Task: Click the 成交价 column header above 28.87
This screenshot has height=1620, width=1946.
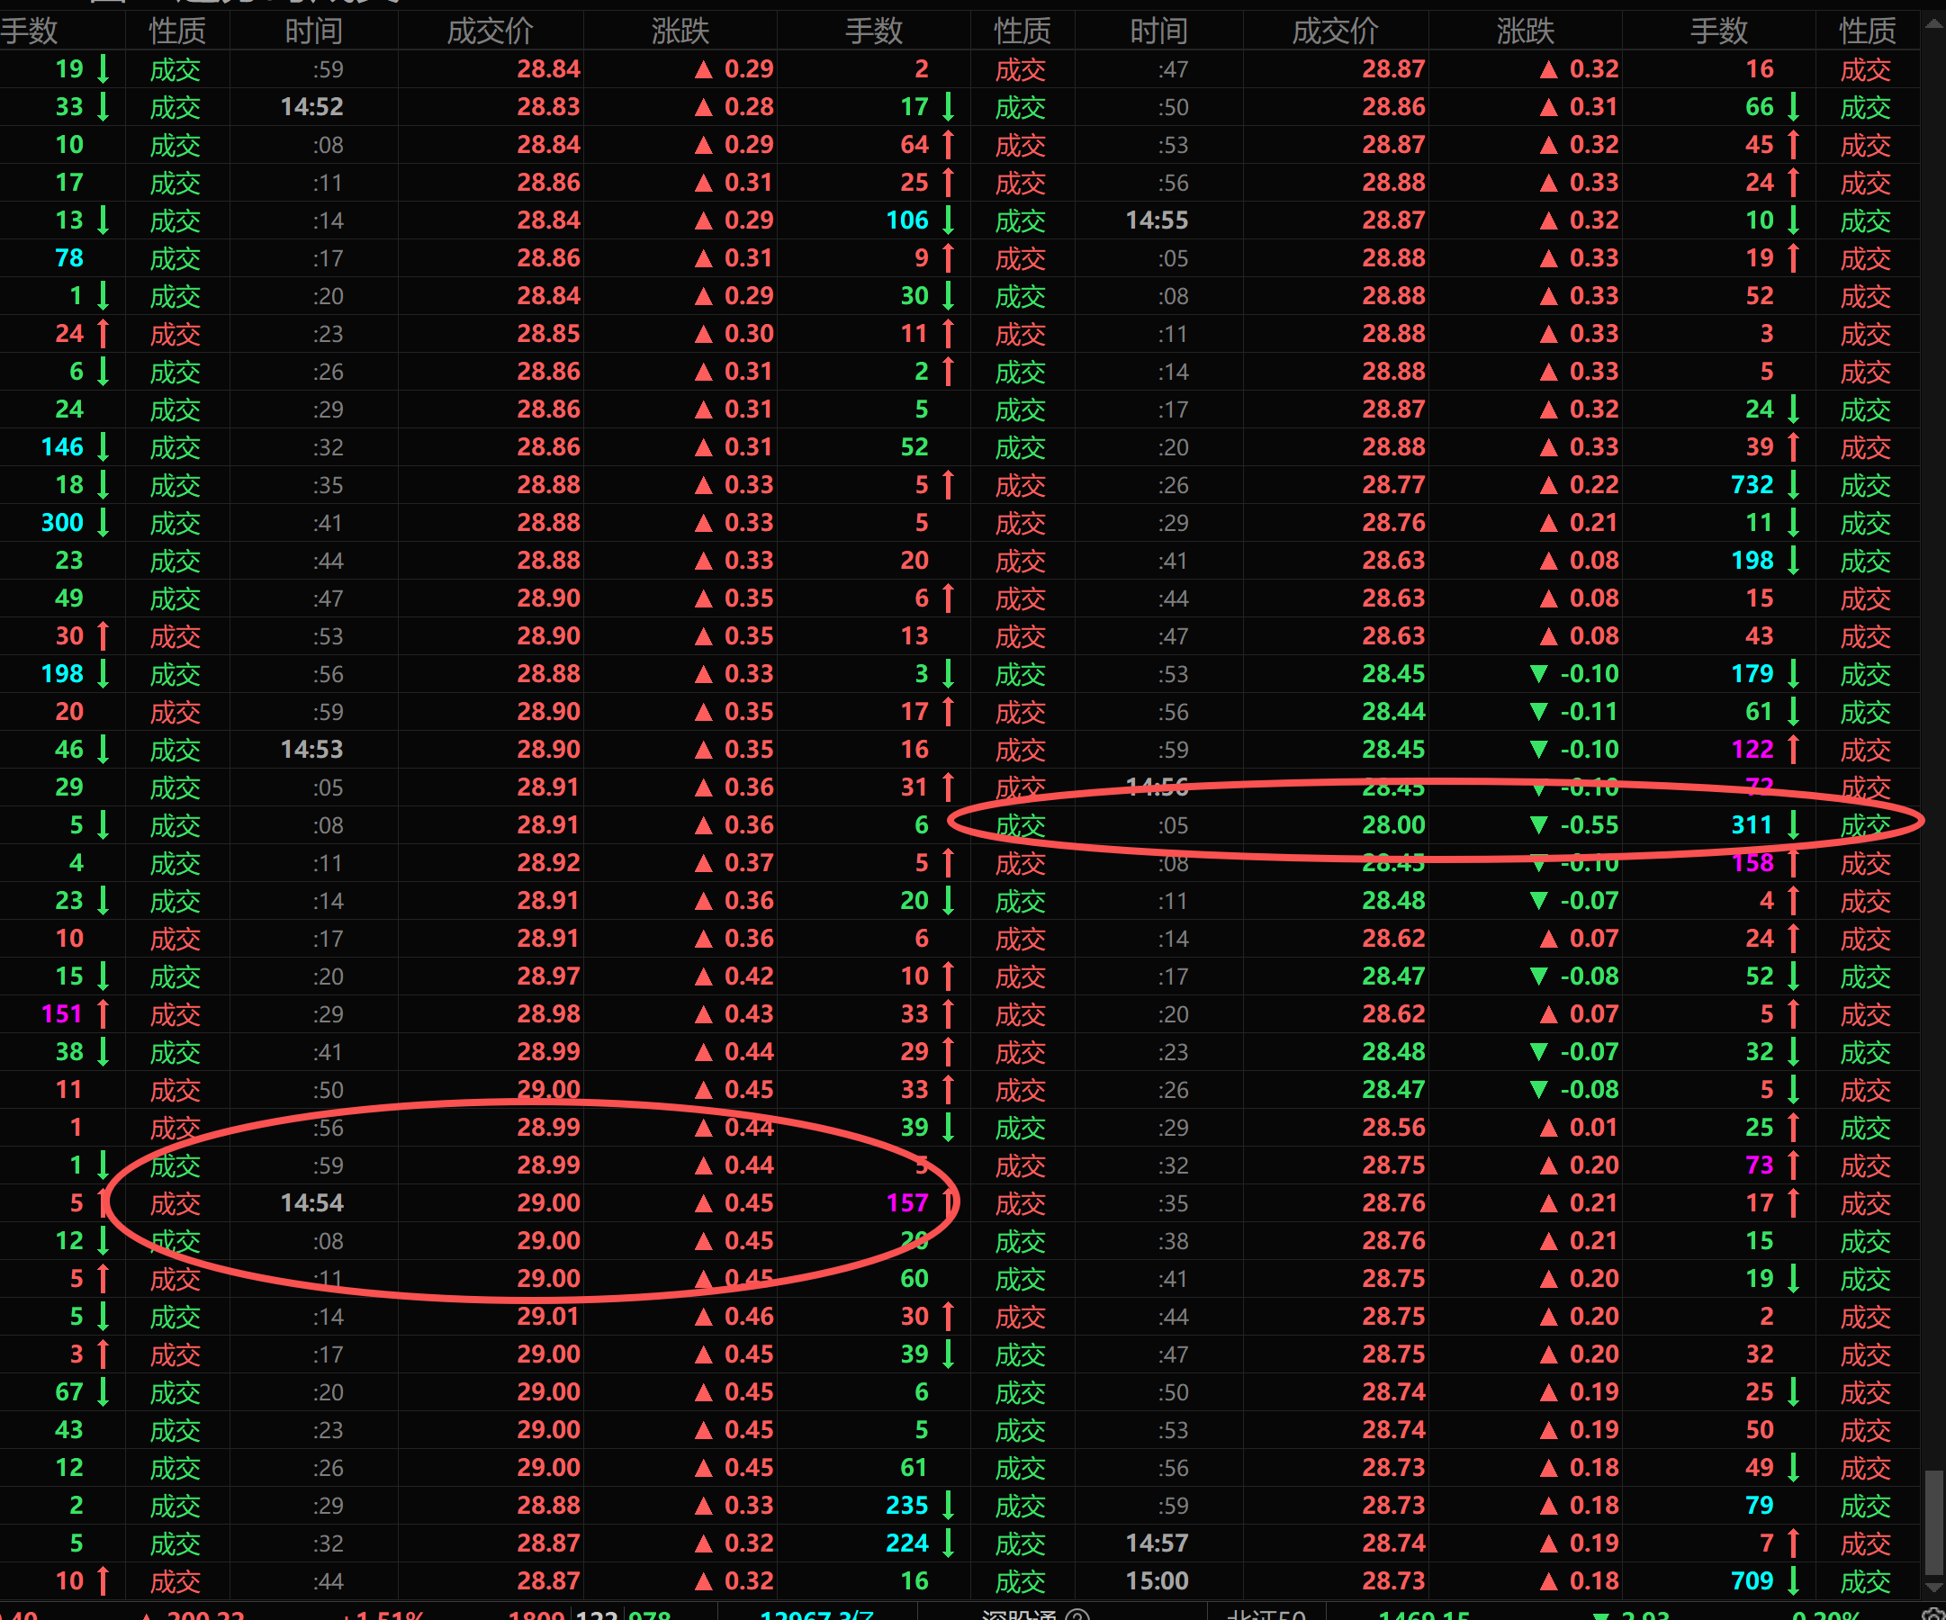Action: tap(1335, 31)
